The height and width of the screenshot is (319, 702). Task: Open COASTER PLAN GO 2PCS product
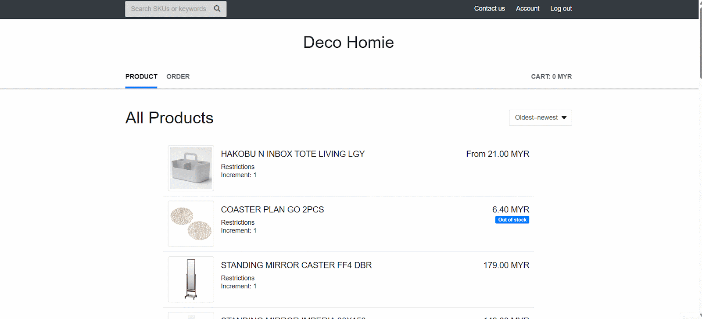[272, 210]
